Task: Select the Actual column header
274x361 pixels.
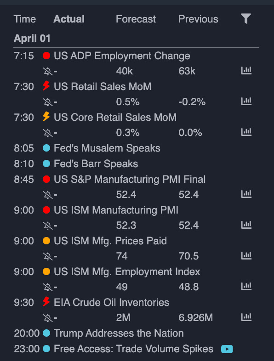Action: 69,19
